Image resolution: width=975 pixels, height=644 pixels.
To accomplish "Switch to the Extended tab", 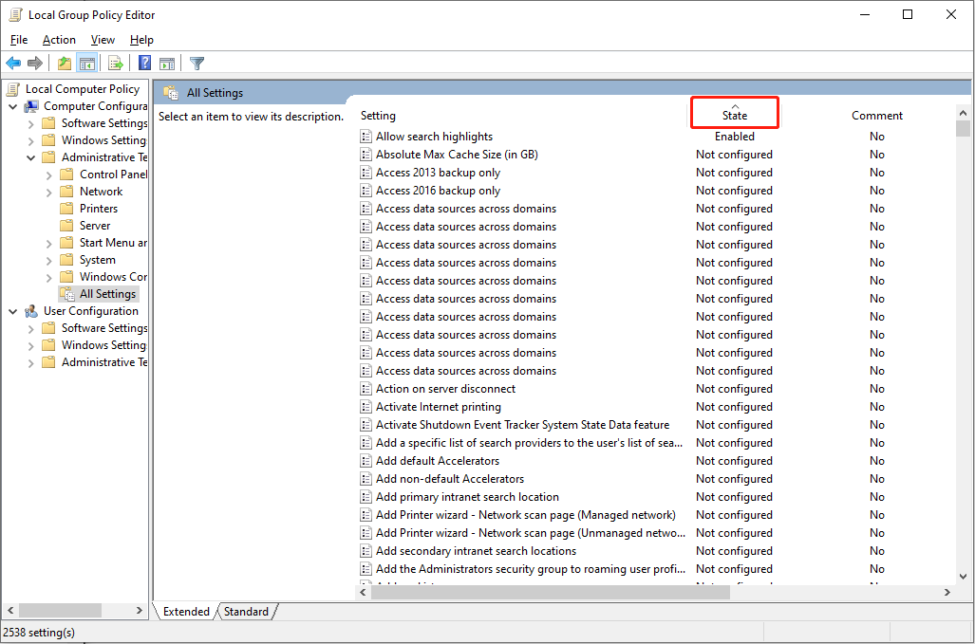I will coord(185,611).
